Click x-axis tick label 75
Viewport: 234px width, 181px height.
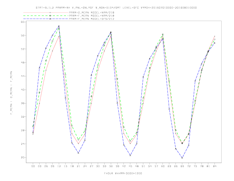[195, 166]
